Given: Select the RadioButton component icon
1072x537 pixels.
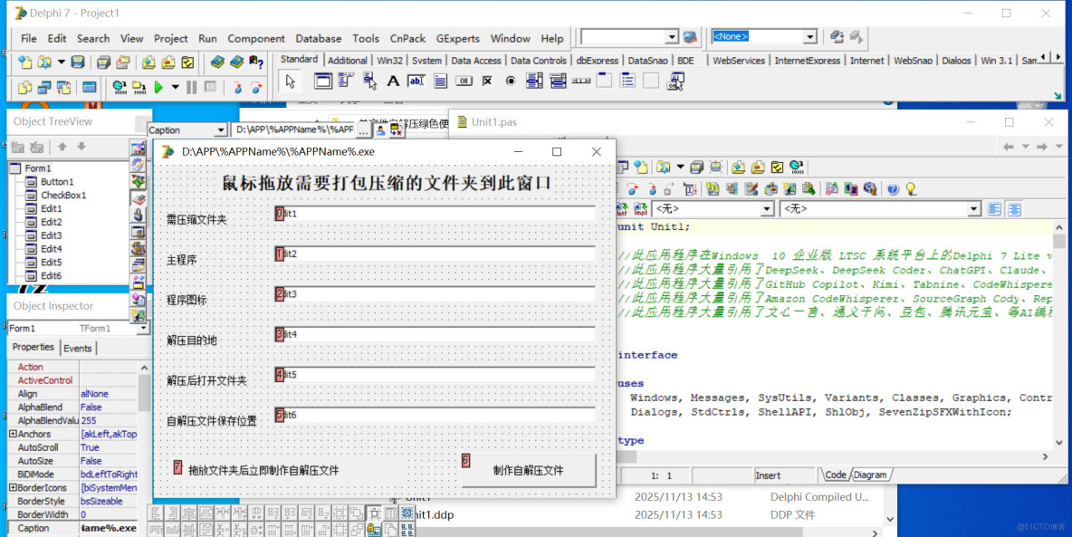Looking at the screenshot, I should click(510, 81).
